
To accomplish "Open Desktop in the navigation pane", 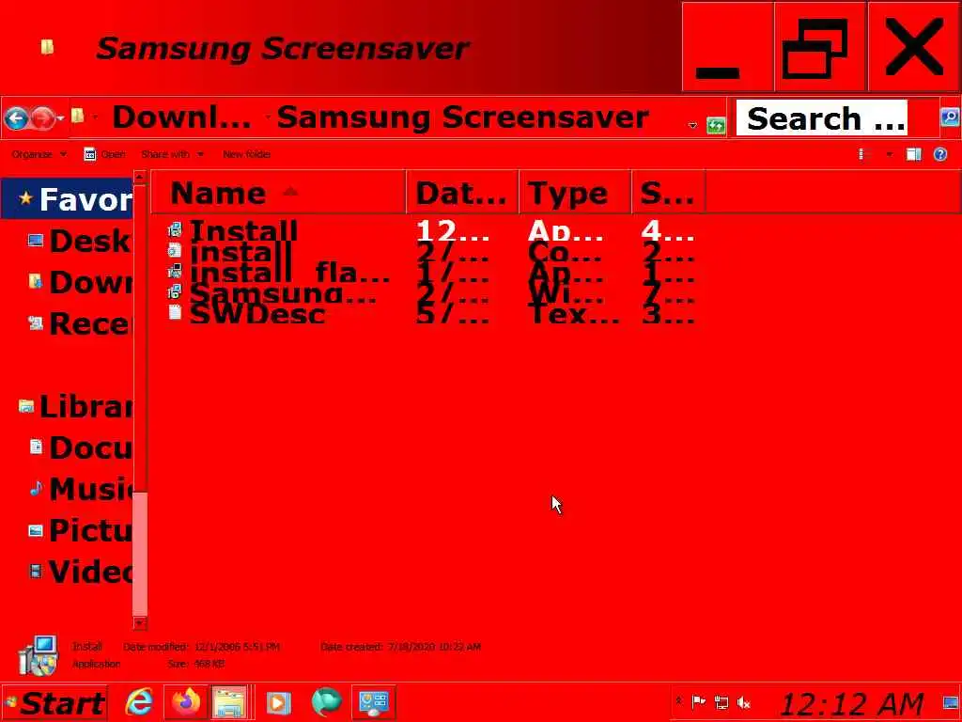I will click(80, 240).
